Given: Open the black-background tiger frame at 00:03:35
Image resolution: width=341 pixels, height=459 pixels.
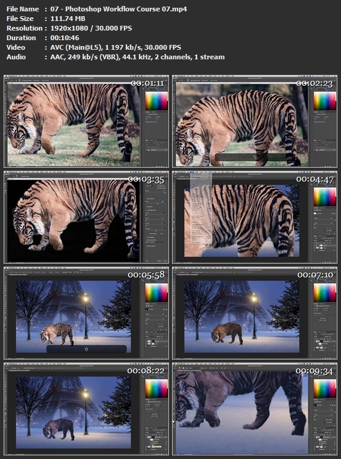Looking at the screenshot, I should click(86, 217).
